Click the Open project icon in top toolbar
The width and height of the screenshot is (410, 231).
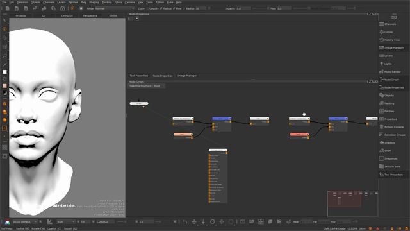click(x=17, y=8)
